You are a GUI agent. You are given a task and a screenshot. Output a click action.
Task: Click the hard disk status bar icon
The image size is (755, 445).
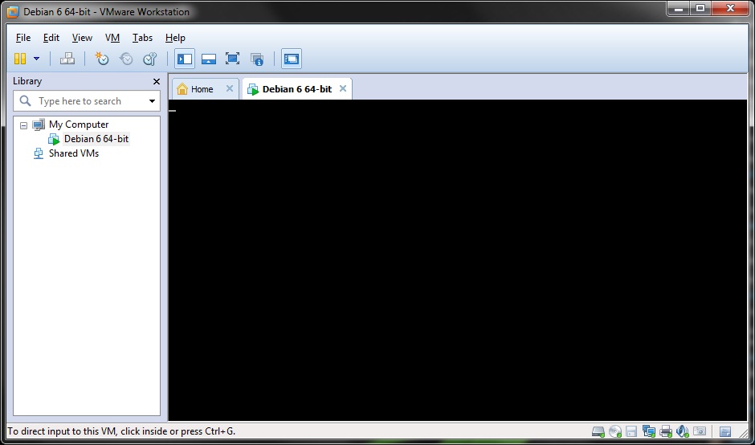(598, 431)
